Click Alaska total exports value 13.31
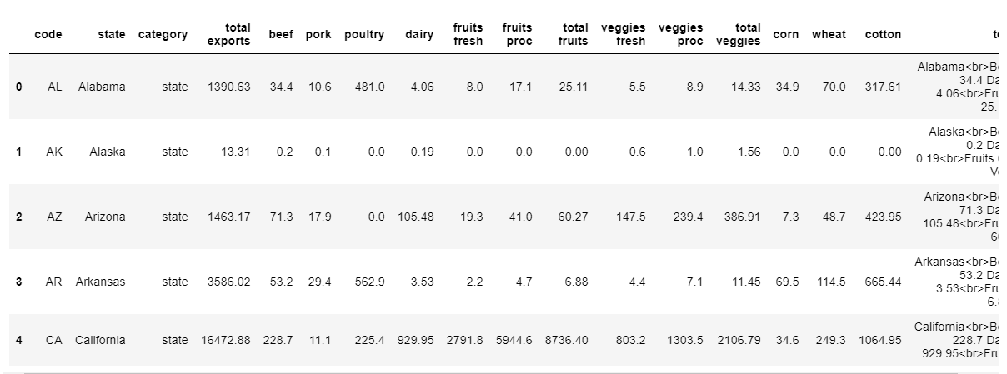The width and height of the screenshot is (1007, 374). pos(233,152)
